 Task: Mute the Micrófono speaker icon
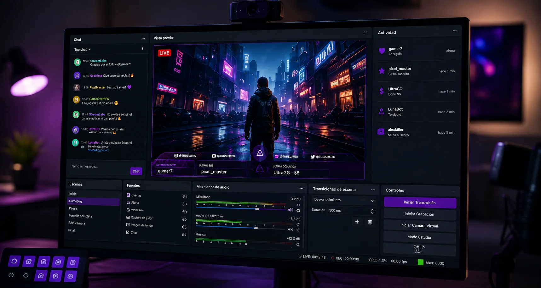[290, 210]
